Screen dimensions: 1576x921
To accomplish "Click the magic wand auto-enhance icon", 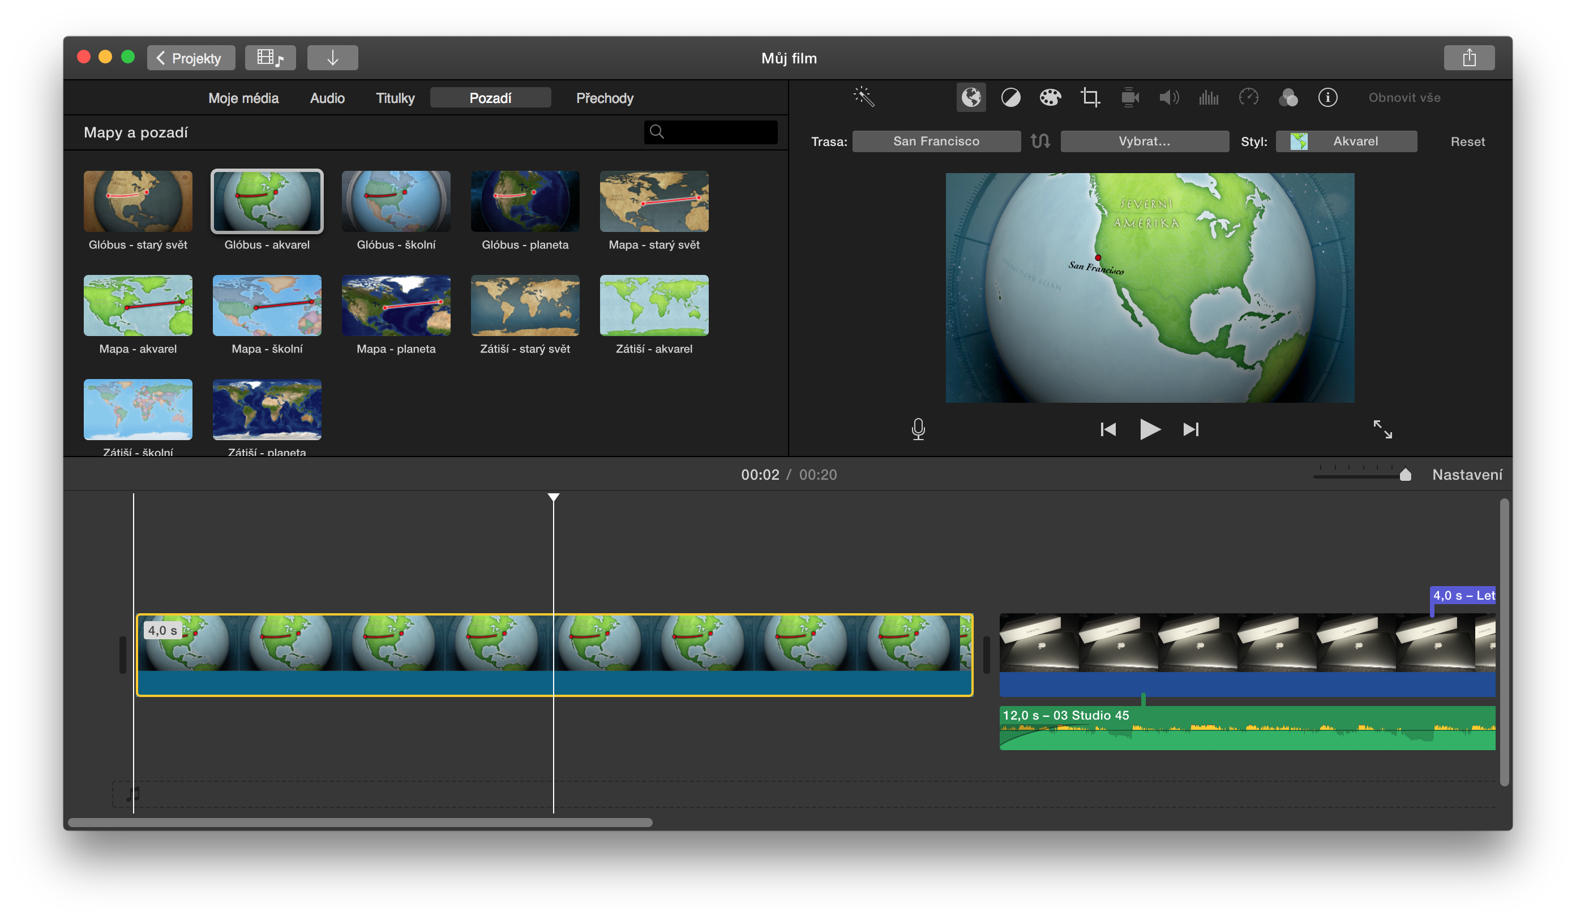I will (864, 97).
